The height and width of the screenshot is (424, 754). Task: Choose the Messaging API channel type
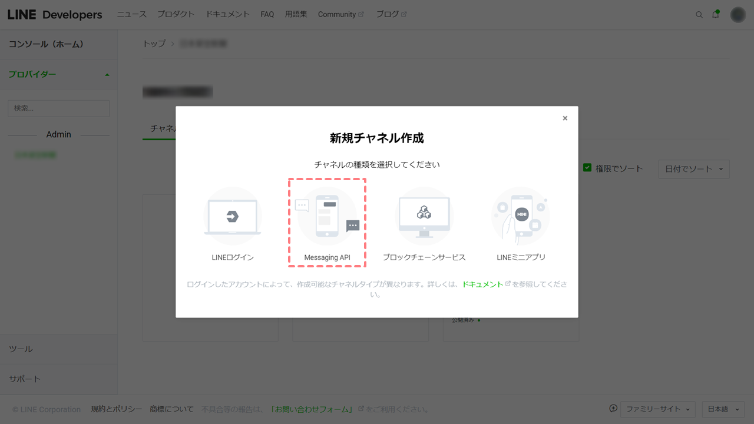pyautogui.click(x=327, y=223)
